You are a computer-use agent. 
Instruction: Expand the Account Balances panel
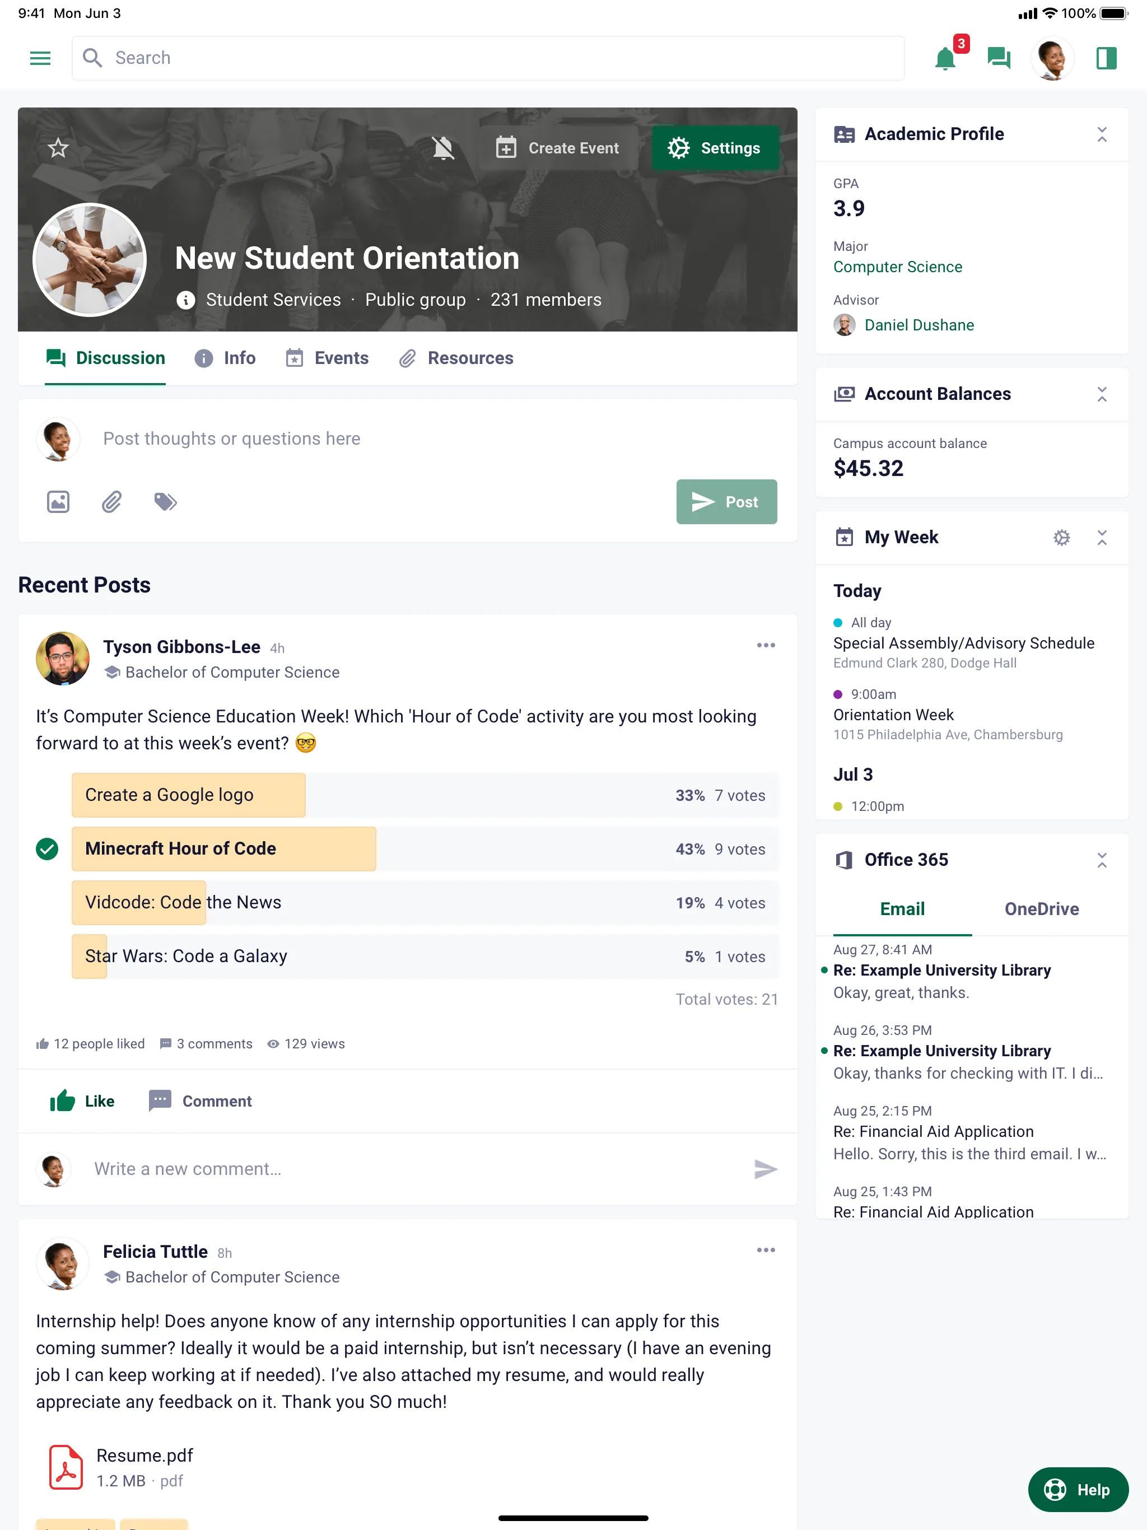(1100, 394)
